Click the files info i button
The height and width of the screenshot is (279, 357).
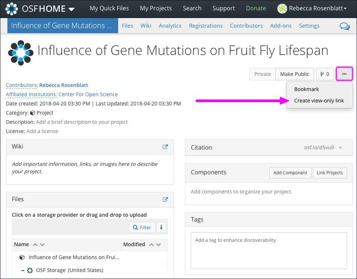[x=161, y=227]
